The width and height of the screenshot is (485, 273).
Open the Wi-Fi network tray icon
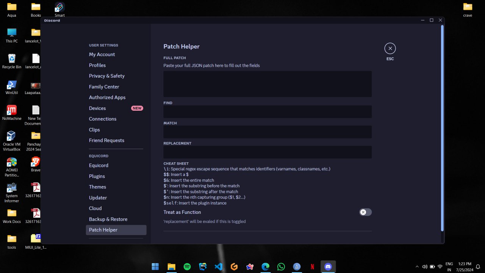pyautogui.click(x=440, y=267)
